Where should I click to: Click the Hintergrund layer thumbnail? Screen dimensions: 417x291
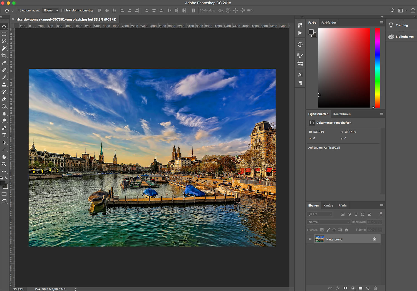pyautogui.click(x=320, y=239)
